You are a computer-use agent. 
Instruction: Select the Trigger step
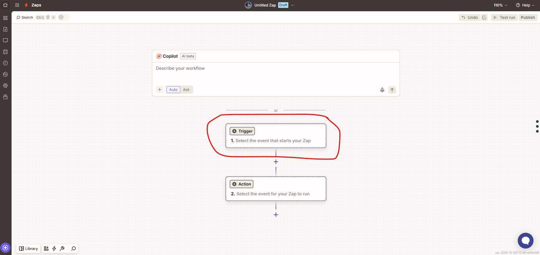[276, 136]
